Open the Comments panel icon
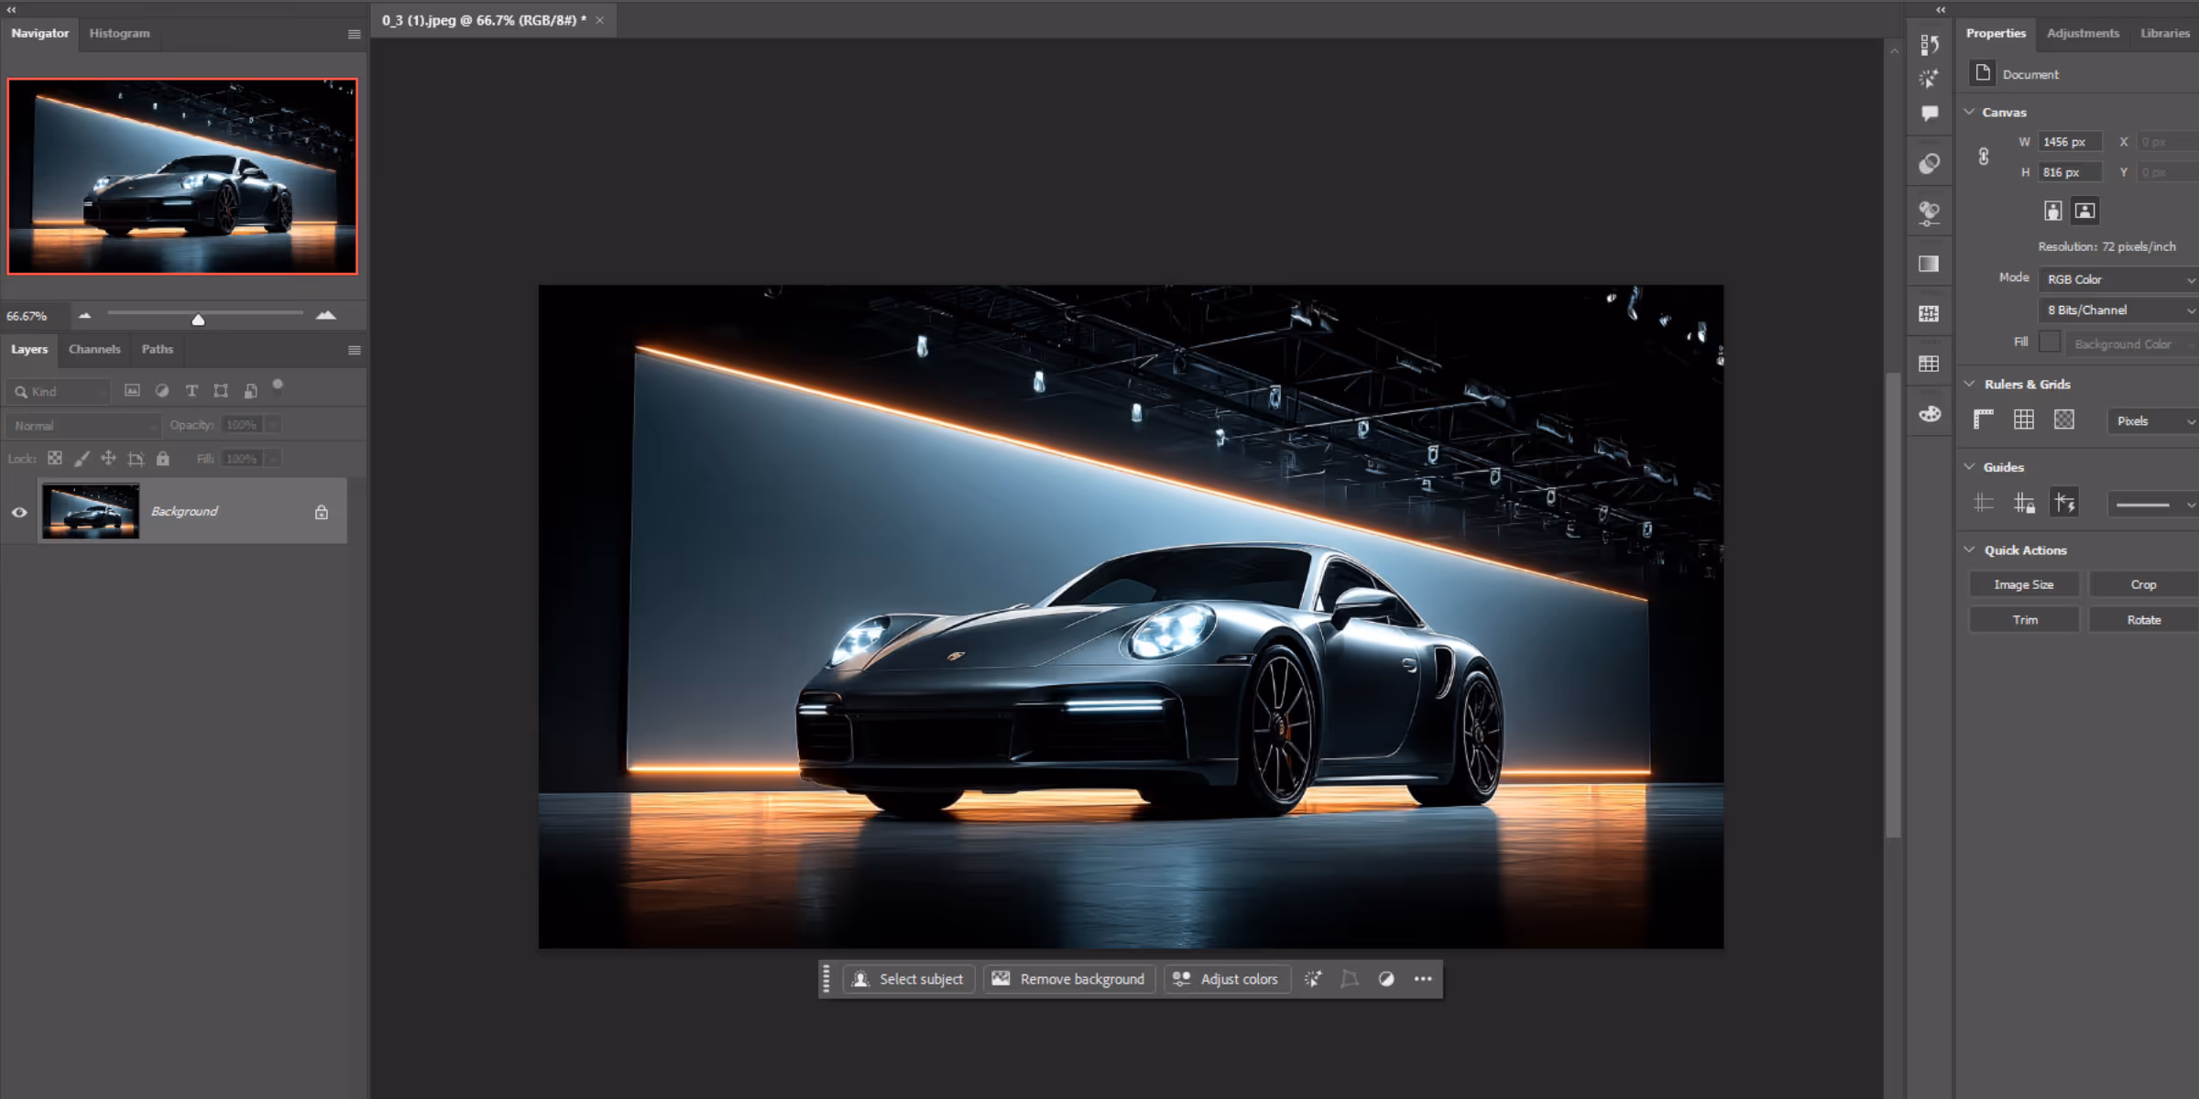This screenshot has height=1099, width=2199. click(x=1930, y=114)
